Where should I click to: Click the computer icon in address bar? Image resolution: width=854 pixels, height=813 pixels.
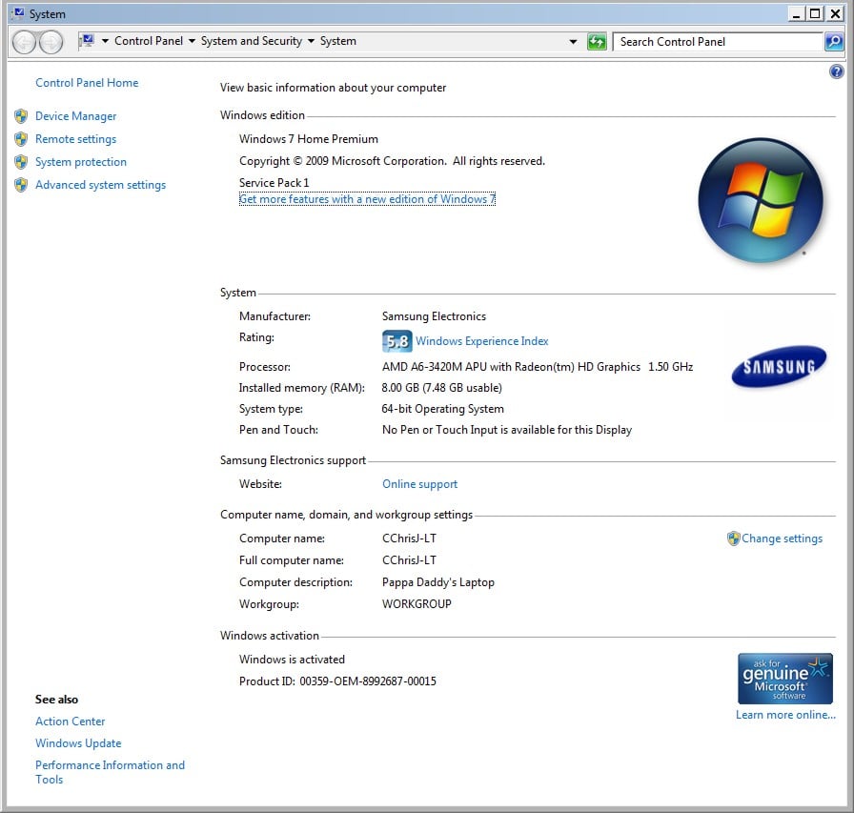[x=87, y=41]
